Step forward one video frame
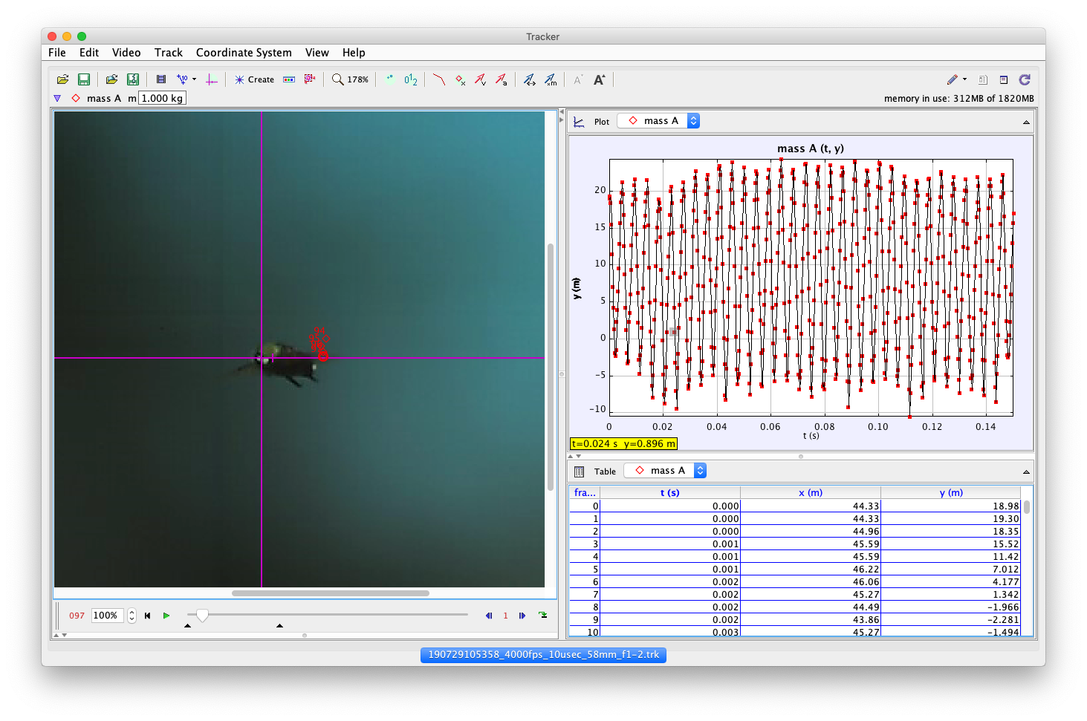The image size is (1087, 721). click(x=522, y=616)
